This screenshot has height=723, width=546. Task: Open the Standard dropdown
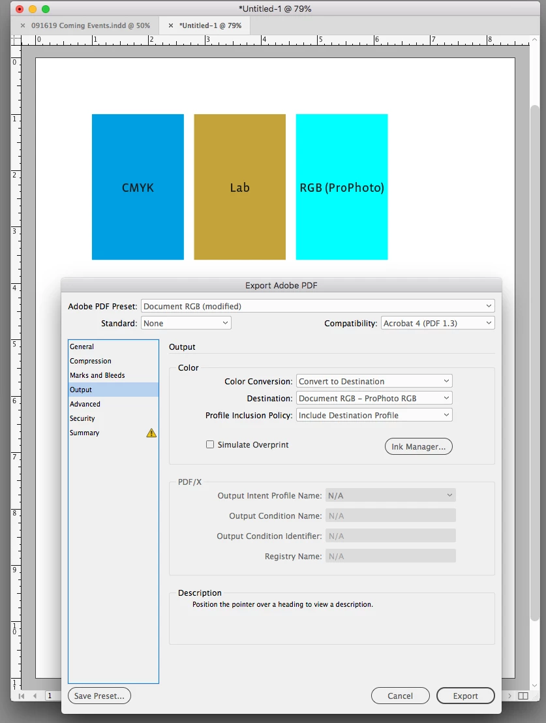tap(186, 323)
